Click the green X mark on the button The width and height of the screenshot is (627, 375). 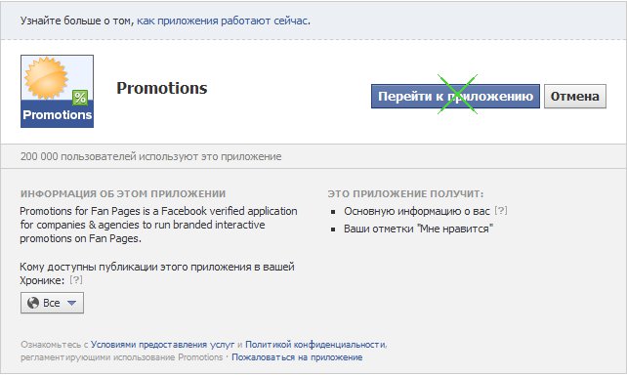pyautogui.click(x=457, y=95)
